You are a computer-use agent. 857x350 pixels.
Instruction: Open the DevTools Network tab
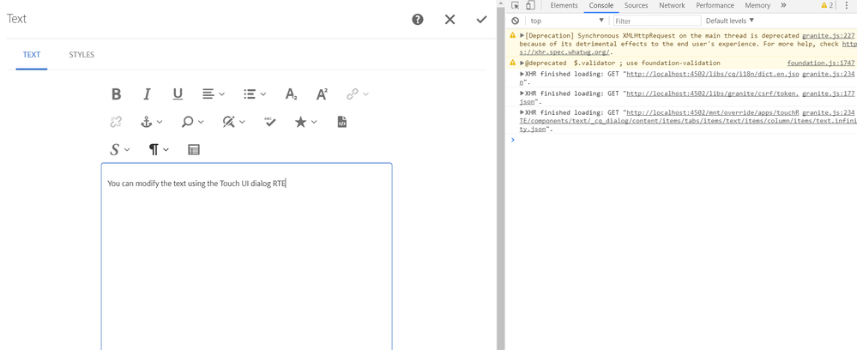pyautogui.click(x=672, y=5)
